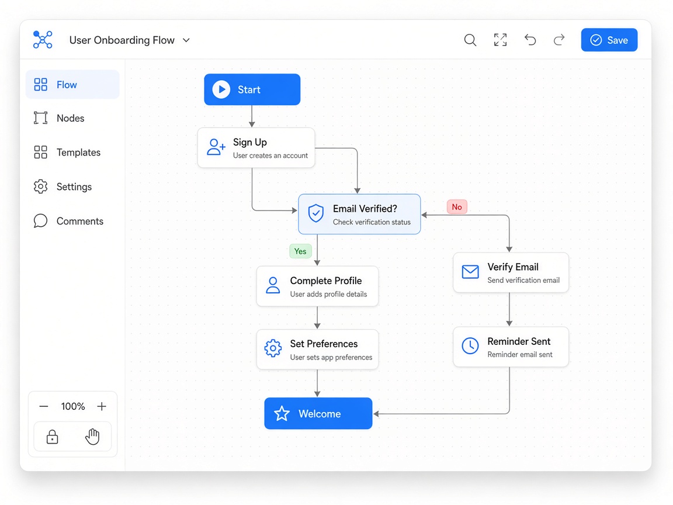This screenshot has width=673, height=505.
Task: Open the search magnifier tool
Action: tap(470, 40)
